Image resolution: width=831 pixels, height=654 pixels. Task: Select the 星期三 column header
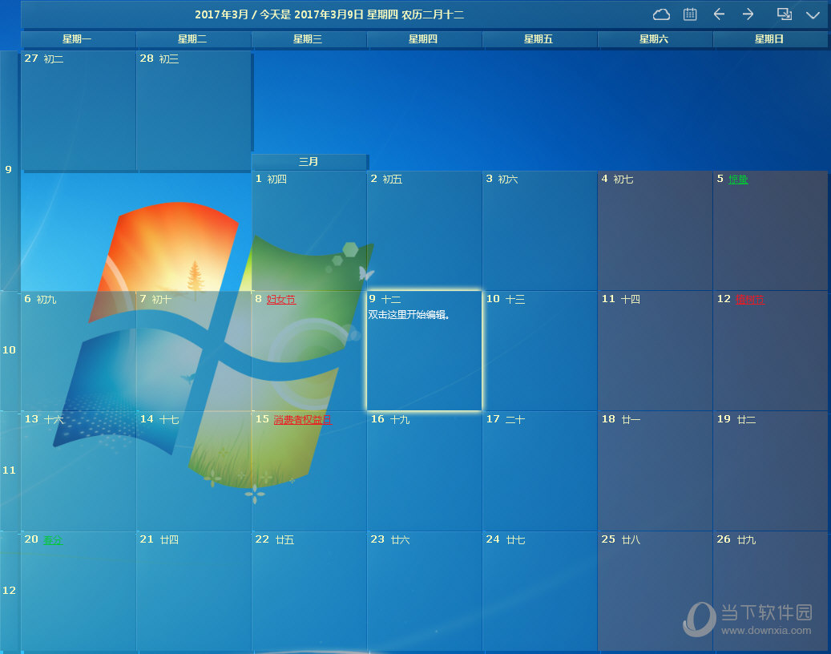[309, 38]
